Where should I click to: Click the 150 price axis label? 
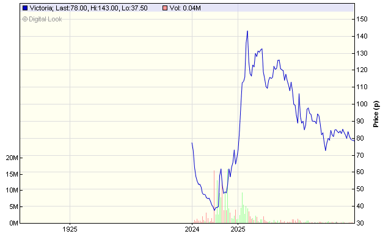[x=362, y=19]
